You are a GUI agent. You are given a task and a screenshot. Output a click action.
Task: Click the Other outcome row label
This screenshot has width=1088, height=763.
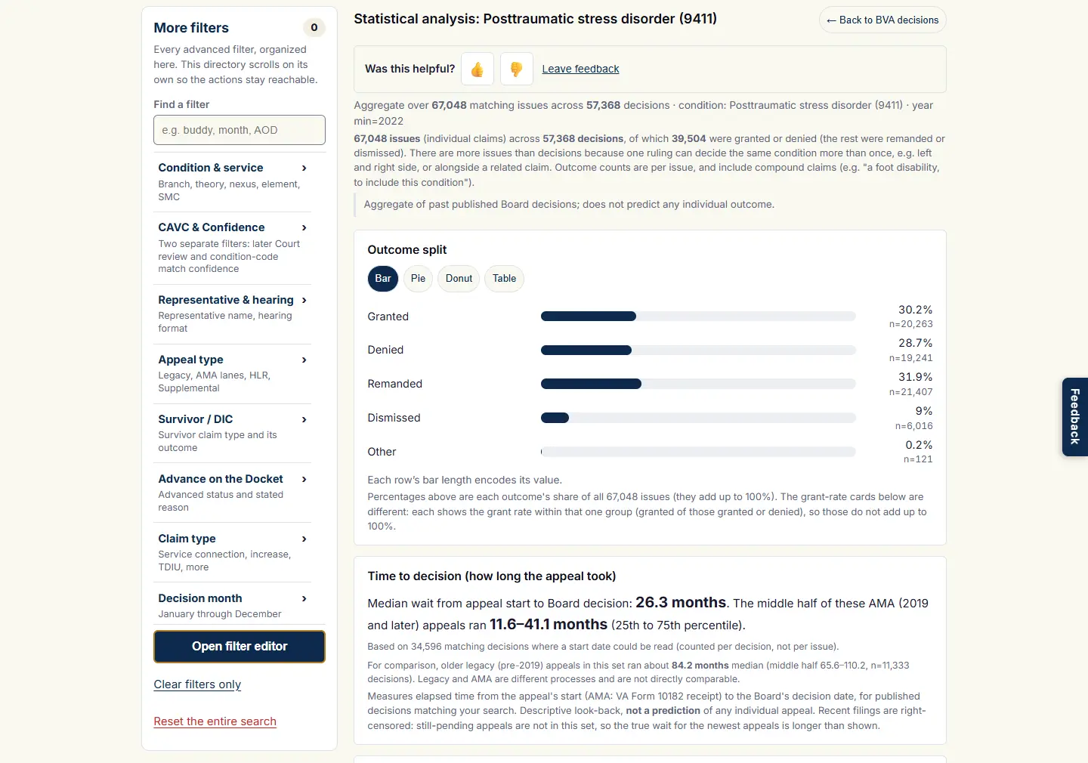coord(382,452)
